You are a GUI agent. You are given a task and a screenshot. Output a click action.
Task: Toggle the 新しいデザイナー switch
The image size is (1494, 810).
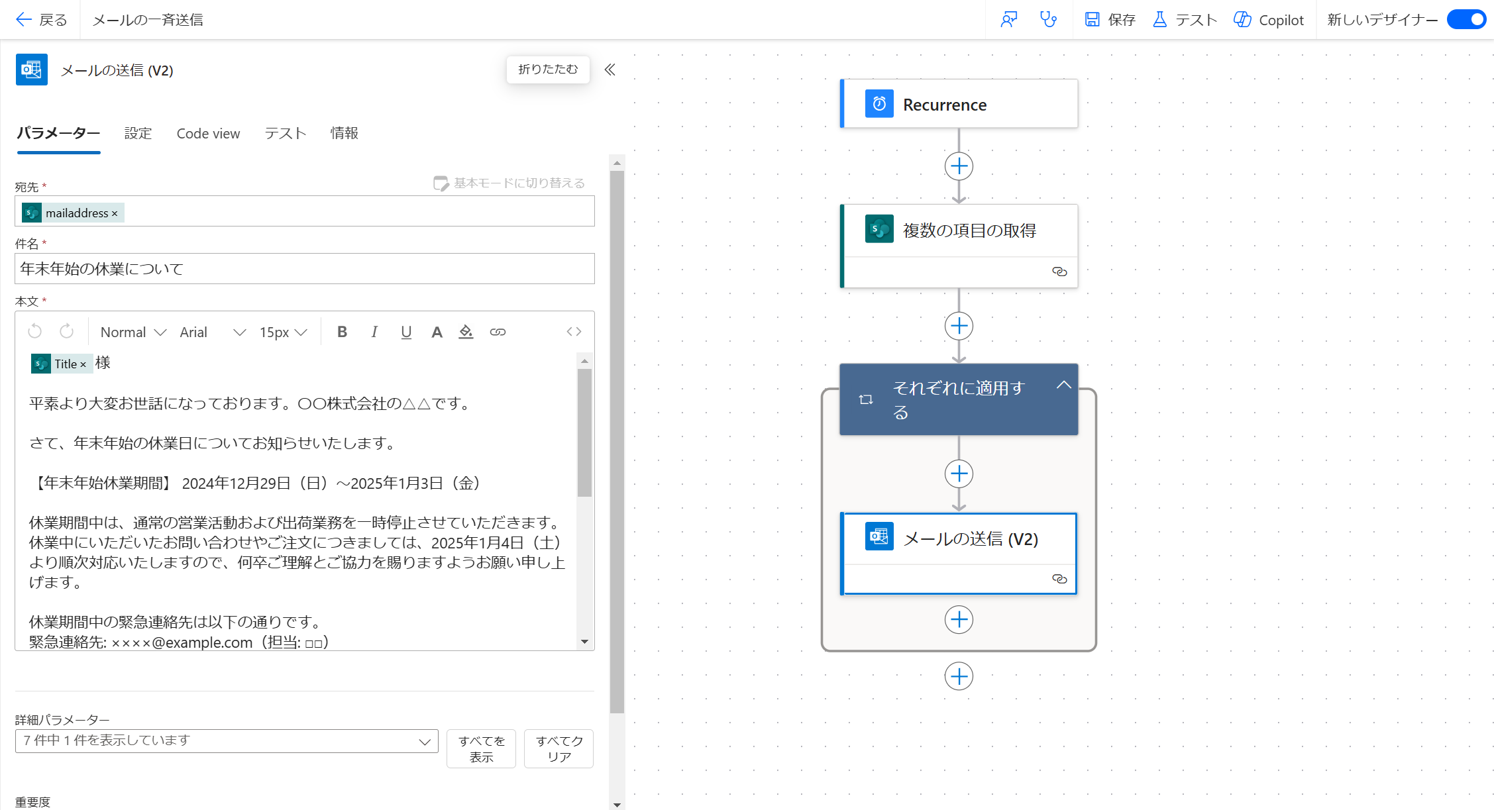point(1466,20)
